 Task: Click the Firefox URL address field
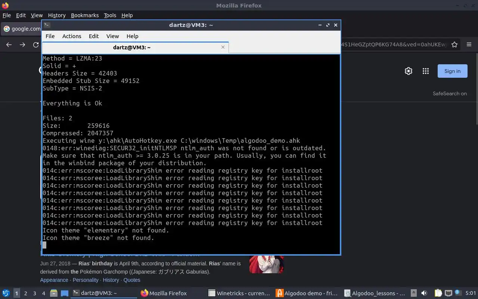click(x=394, y=44)
